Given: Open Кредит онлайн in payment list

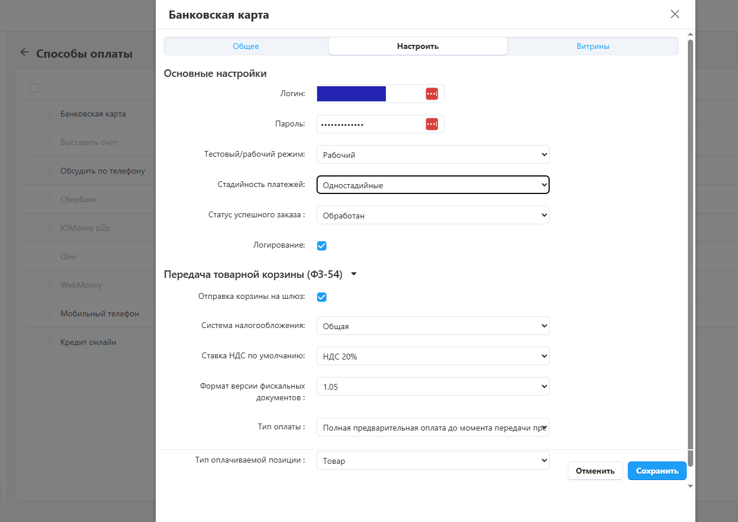Looking at the screenshot, I should (89, 342).
